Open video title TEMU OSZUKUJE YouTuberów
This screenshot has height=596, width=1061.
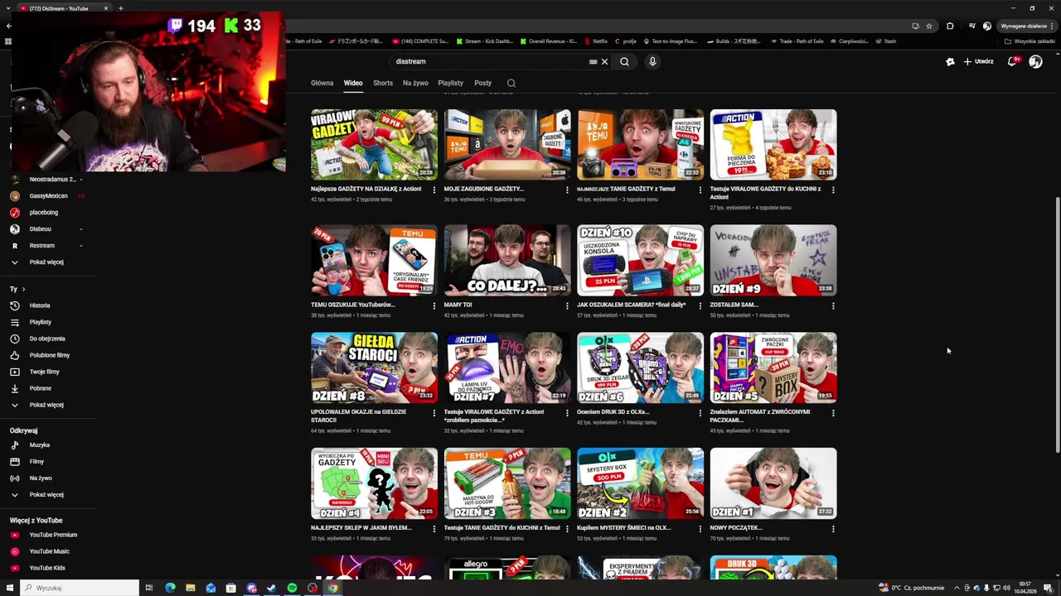[x=353, y=305]
